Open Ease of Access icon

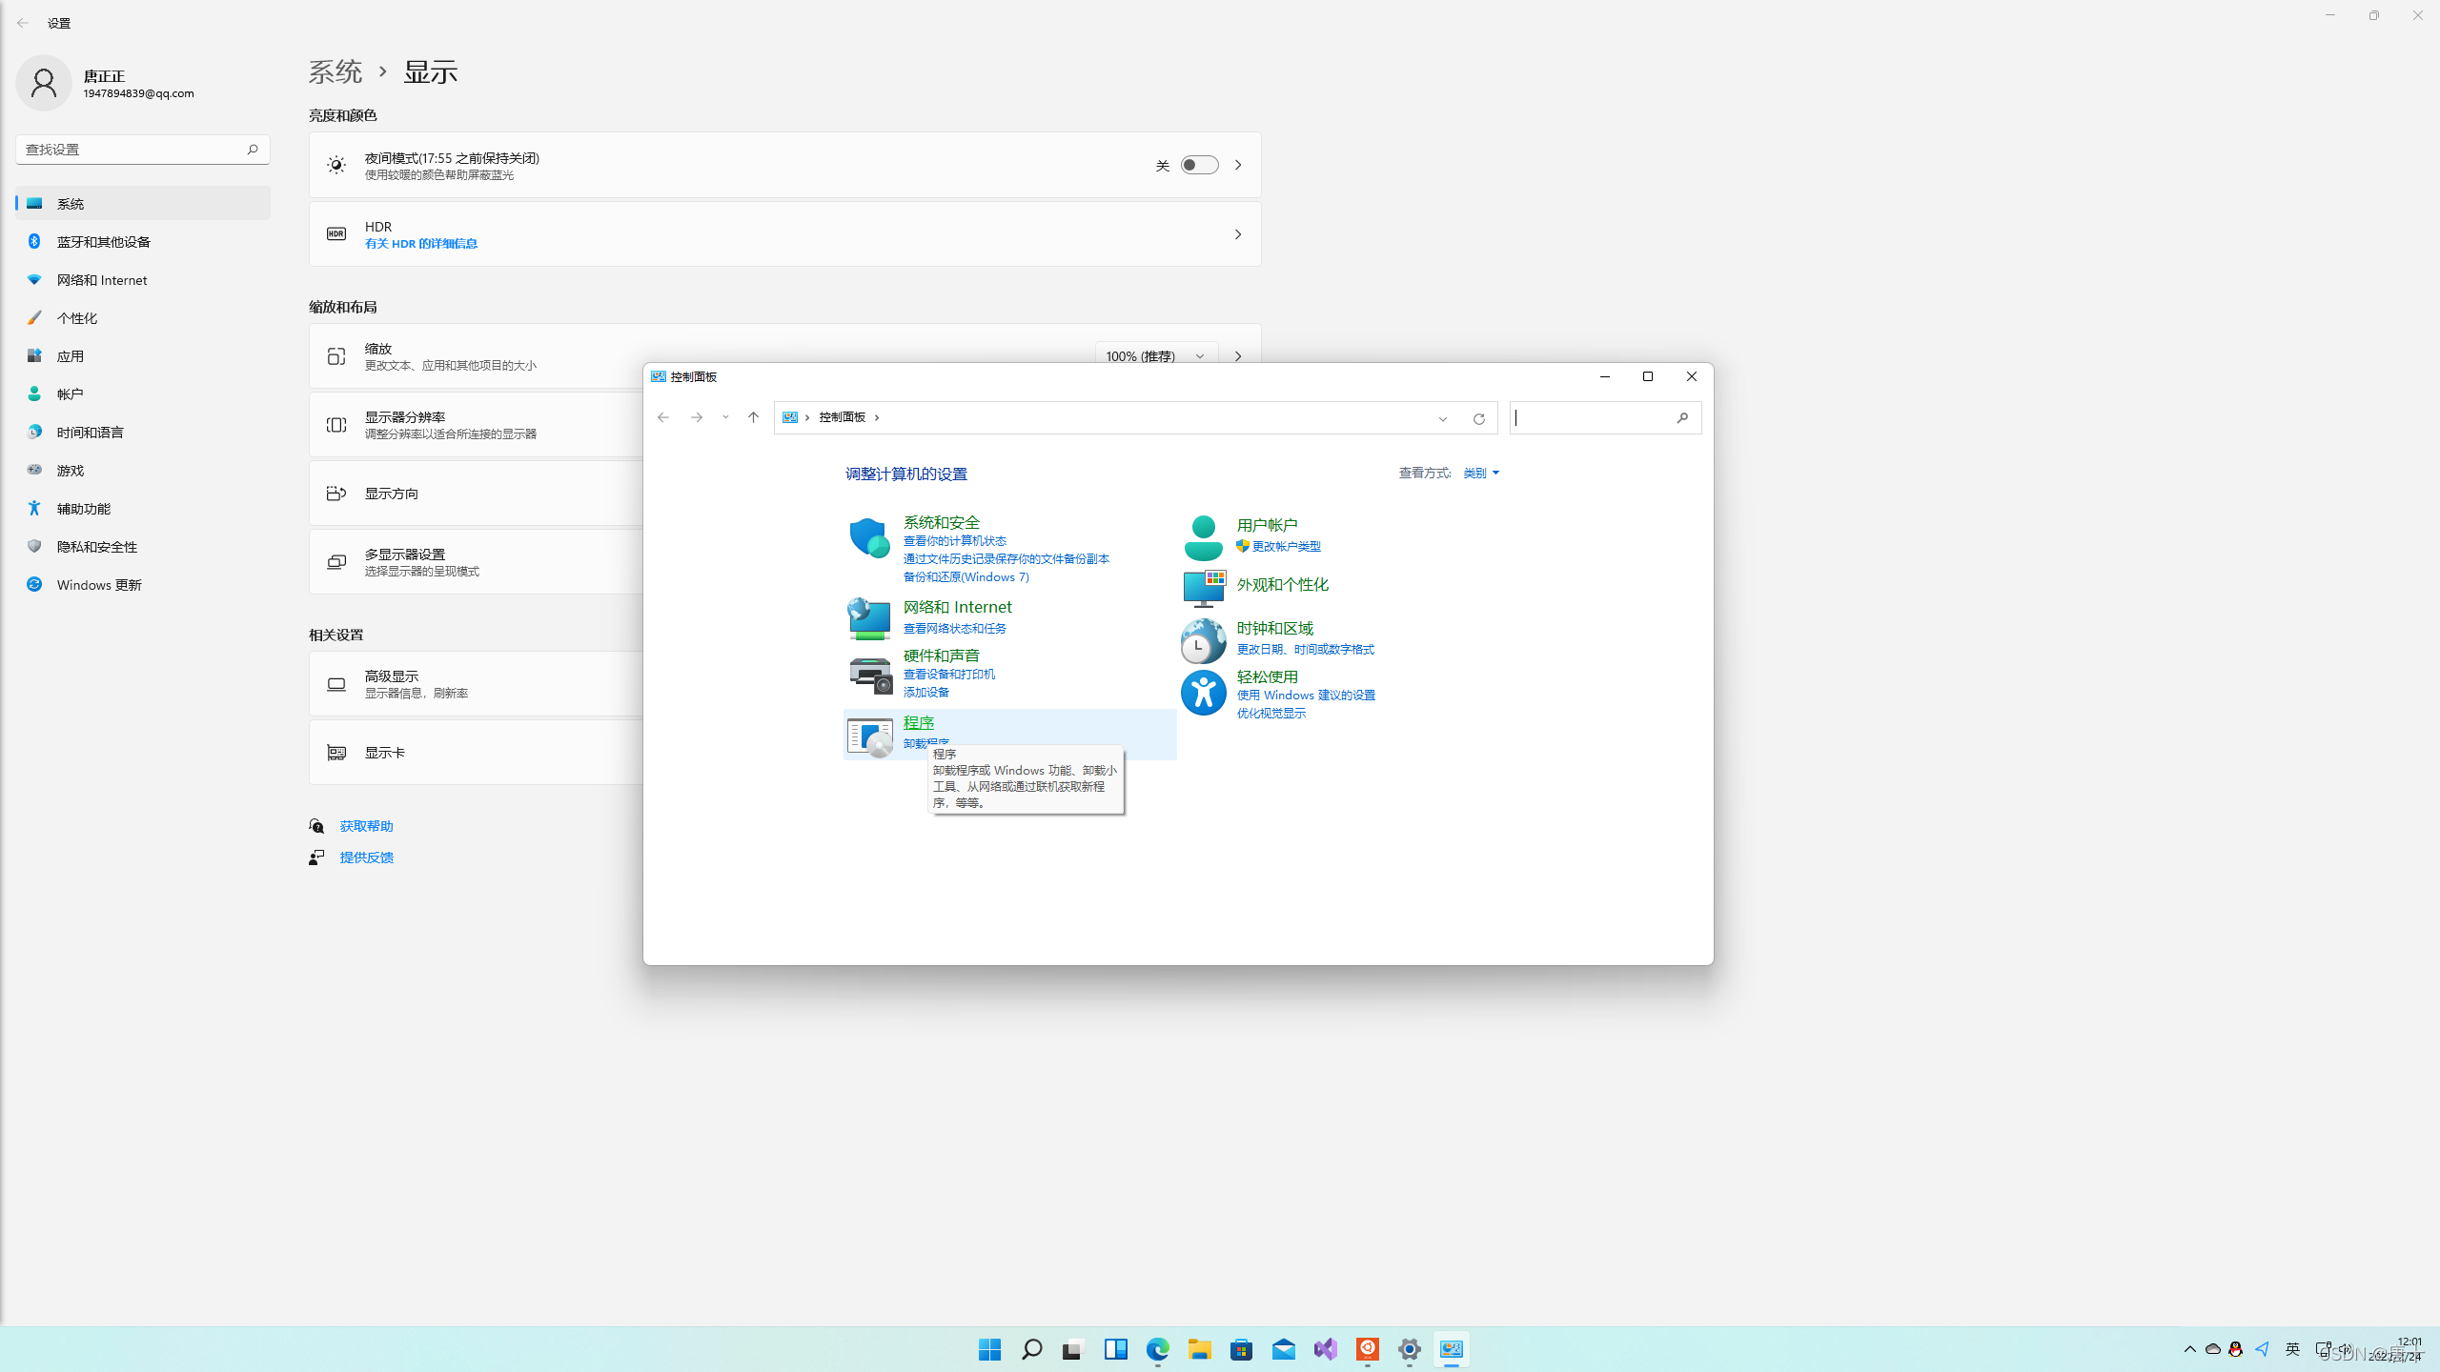click(x=1203, y=693)
